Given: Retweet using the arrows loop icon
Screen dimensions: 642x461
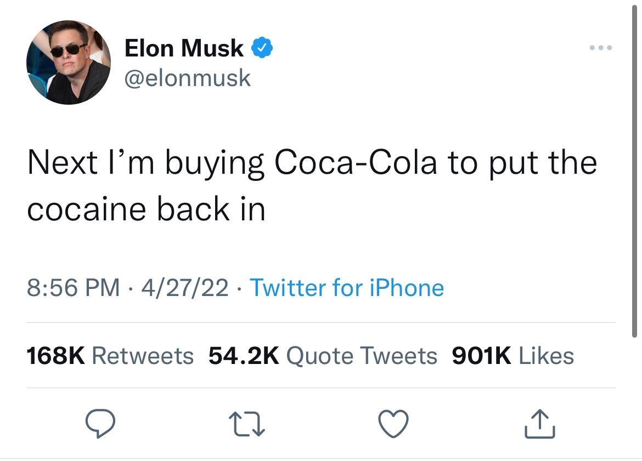Looking at the screenshot, I should 247,424.
